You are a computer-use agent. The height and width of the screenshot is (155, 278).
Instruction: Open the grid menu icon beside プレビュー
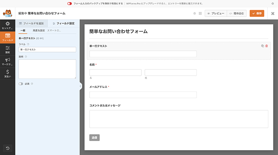click(200, 14)
